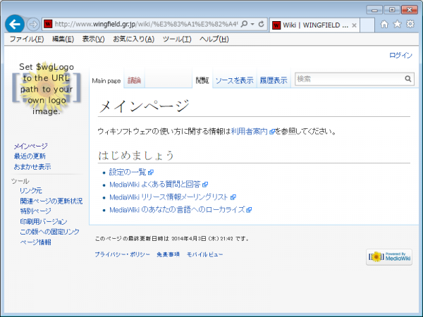Image resolution: width=423 pixels, height=317 pixels.
Task: Click the wiki logo placeholder image
Action: coord(44,89)
